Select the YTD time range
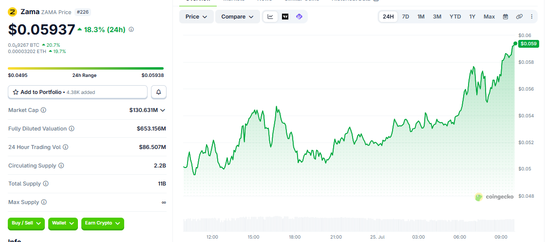This screenshot has height=242, width=545. coord(455,17)
